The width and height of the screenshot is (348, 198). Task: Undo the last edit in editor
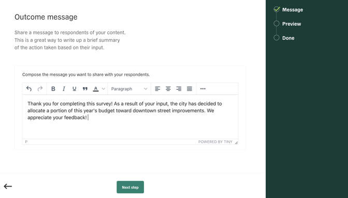pos(29,89)
